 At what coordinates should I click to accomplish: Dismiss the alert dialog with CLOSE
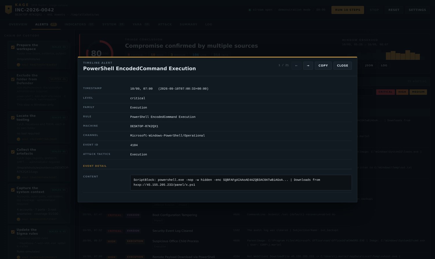tap(342, 66)
